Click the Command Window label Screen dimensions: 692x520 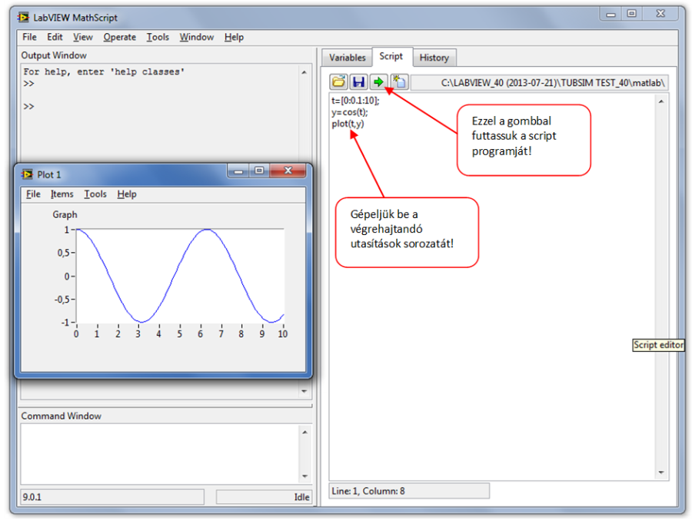(61, 416)
